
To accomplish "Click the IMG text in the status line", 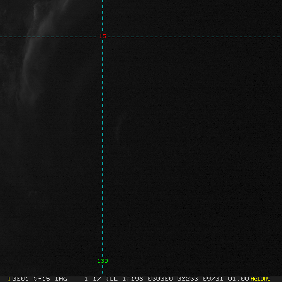I will (x=61, y=279).
